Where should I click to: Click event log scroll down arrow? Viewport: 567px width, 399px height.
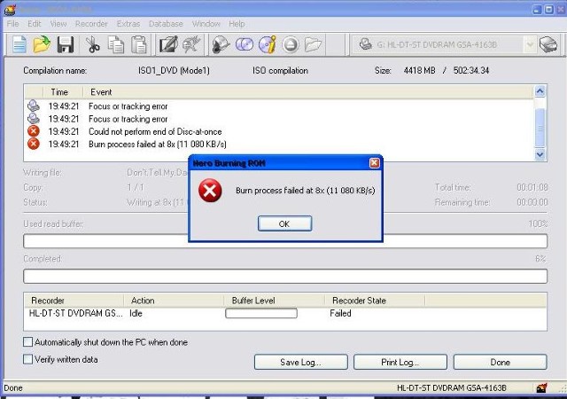point(540,154)
